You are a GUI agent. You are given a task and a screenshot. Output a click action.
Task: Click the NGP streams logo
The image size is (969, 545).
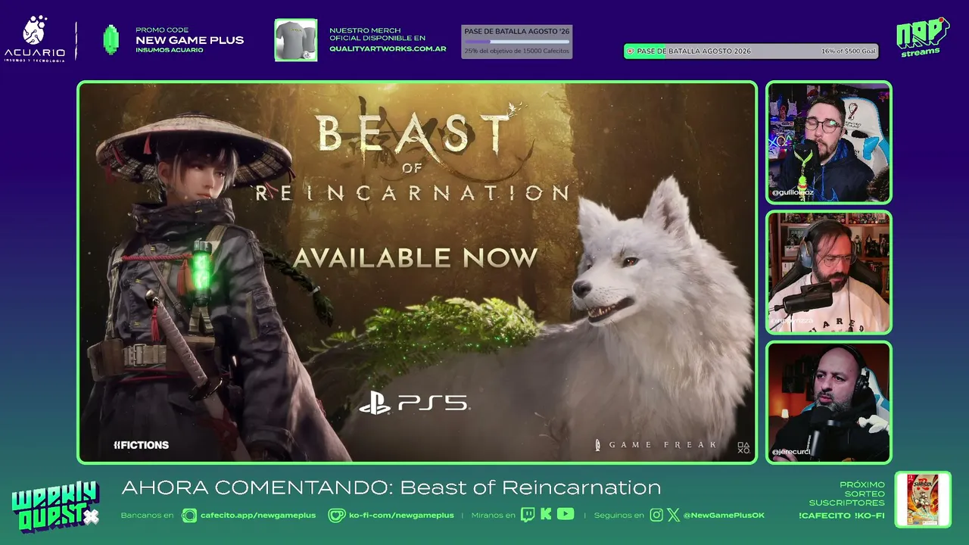(922, 38)
